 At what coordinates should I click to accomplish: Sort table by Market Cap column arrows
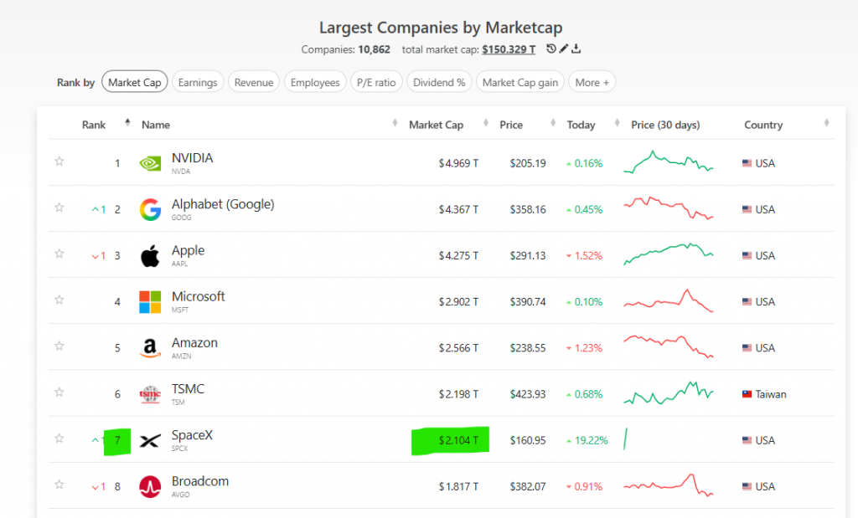(486, 123)
